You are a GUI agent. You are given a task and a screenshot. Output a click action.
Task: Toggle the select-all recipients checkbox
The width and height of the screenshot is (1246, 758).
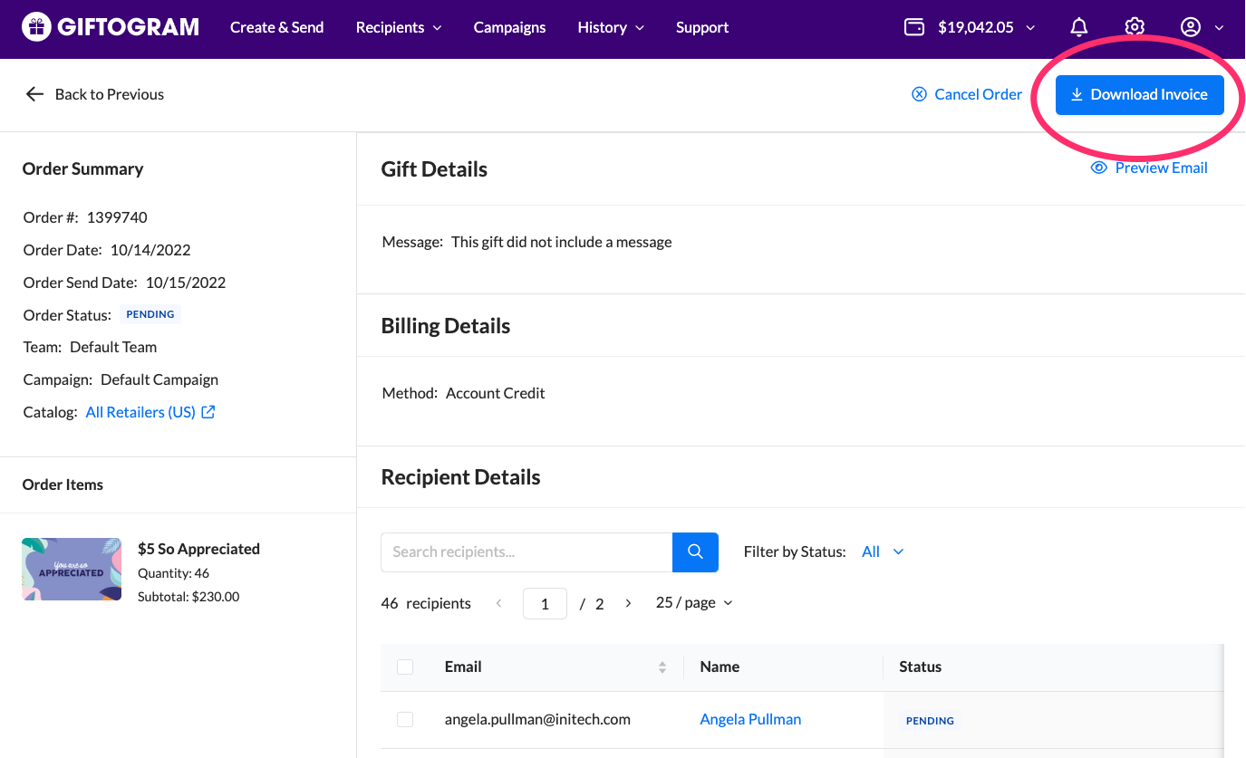click(x=405, y=667)
